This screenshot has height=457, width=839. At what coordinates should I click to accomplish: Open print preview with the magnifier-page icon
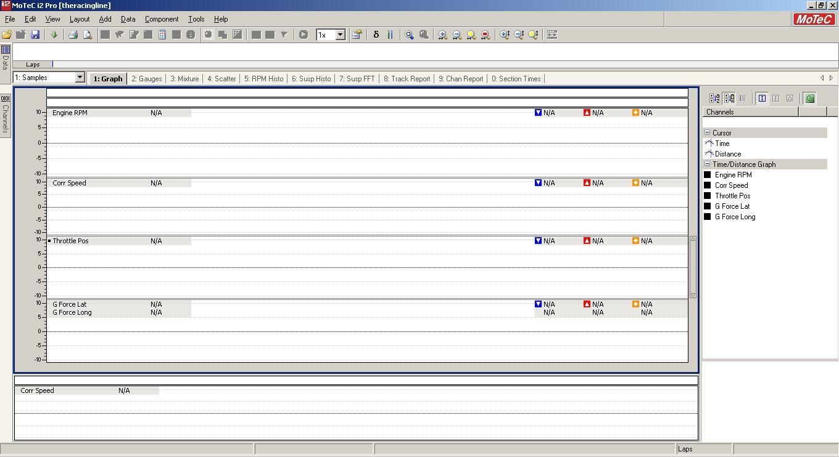click(x=88, y=35)
